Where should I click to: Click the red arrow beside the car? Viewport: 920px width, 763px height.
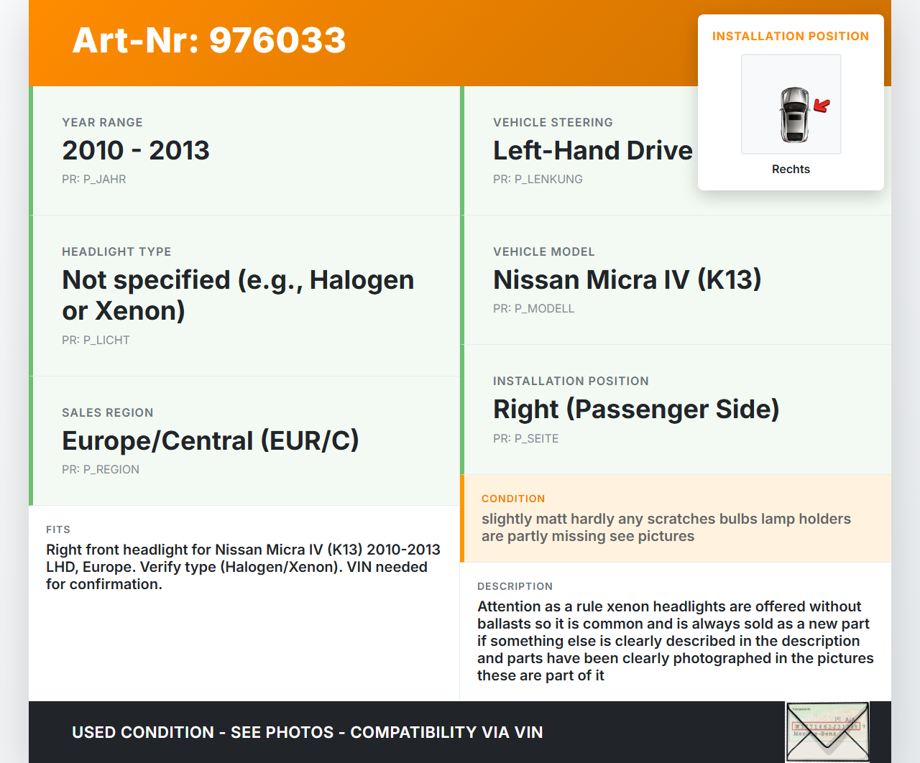[822, 106]
